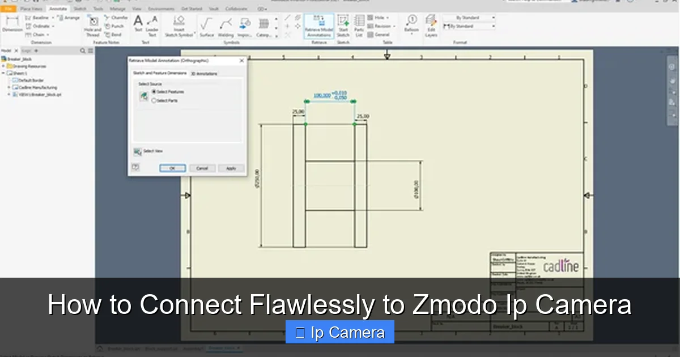Select Sketch and Feature Dimensions tab
The height and width of the screenshot is (357, 680).
coord(160,73)
